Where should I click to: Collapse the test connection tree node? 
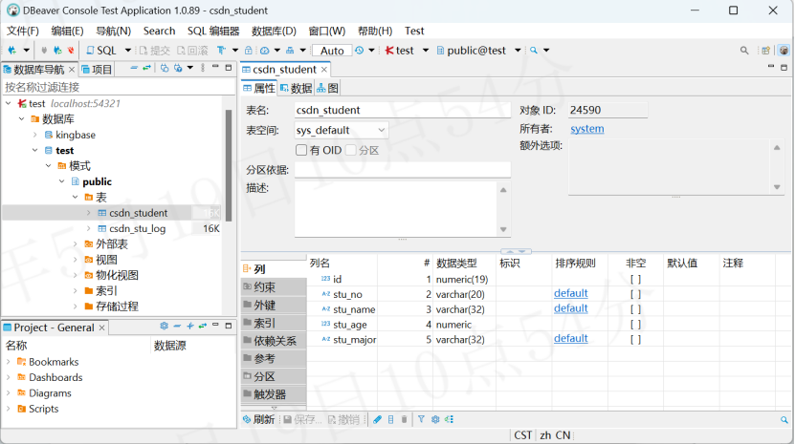tap(9, 103)
